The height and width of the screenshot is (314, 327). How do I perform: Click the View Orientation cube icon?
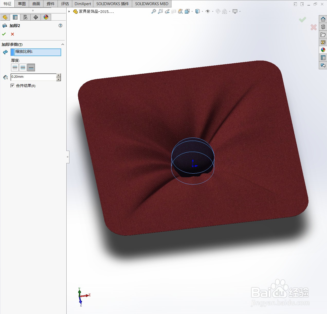pos(187,11)
